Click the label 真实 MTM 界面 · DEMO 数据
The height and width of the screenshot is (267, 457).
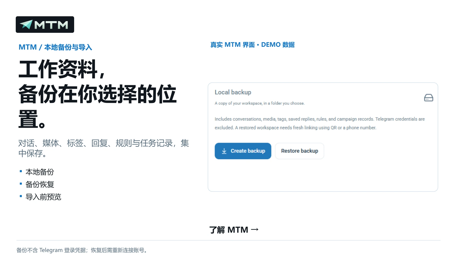click(x=252, y=45)
